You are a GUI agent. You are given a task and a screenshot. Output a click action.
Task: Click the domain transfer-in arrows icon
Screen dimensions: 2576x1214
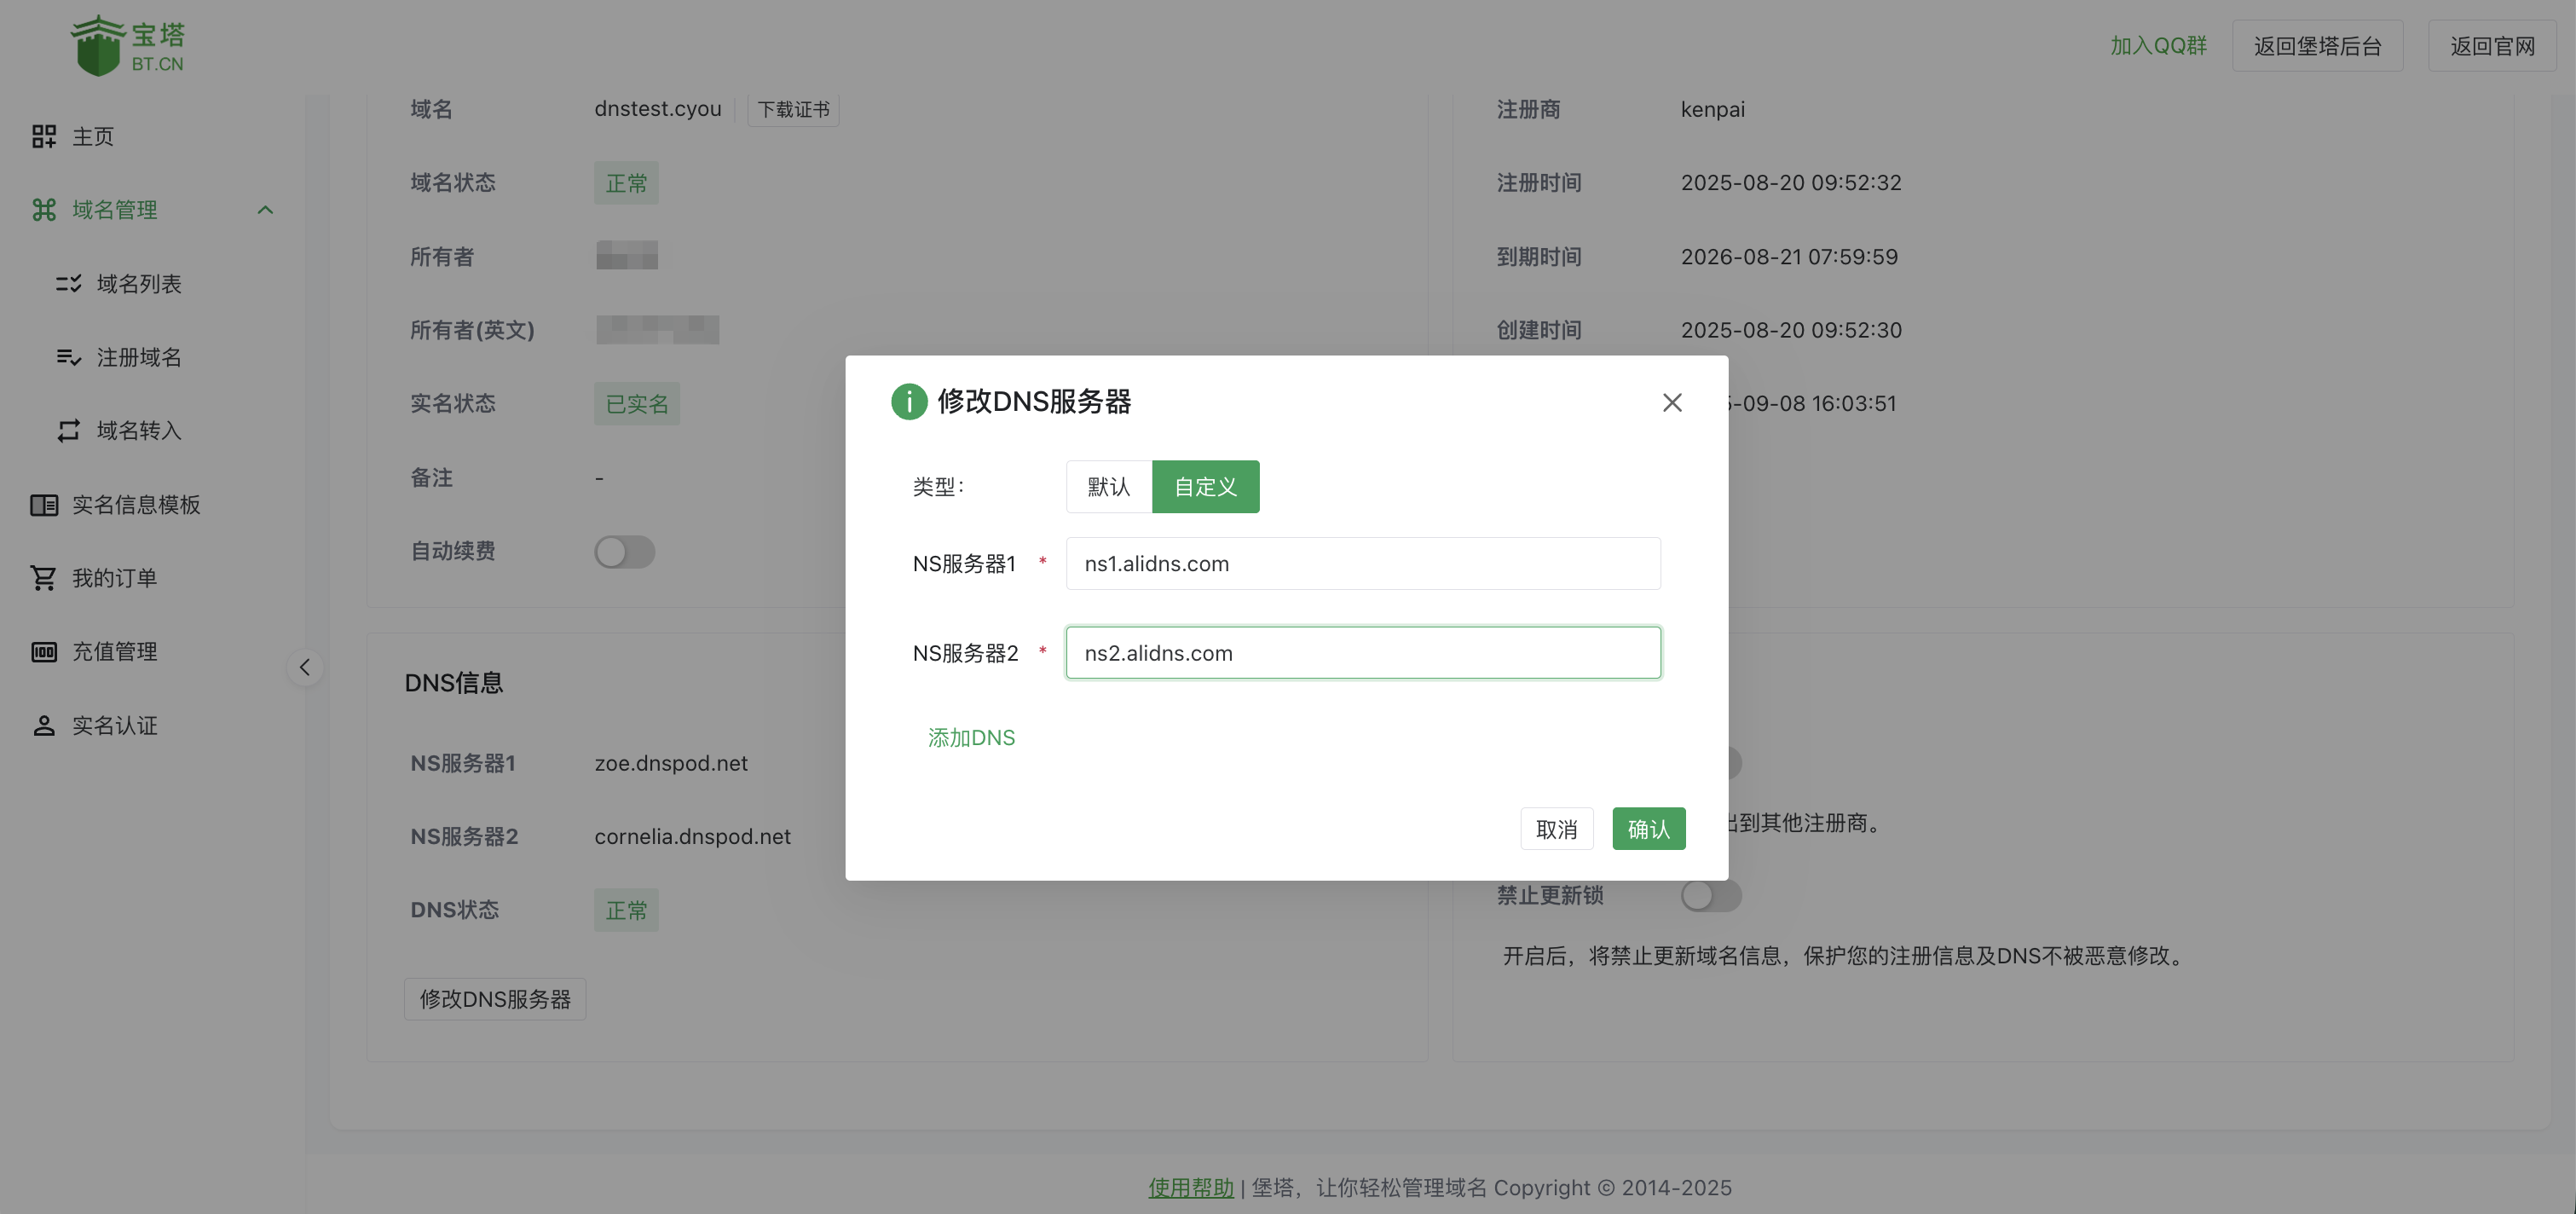click(68, 431)
